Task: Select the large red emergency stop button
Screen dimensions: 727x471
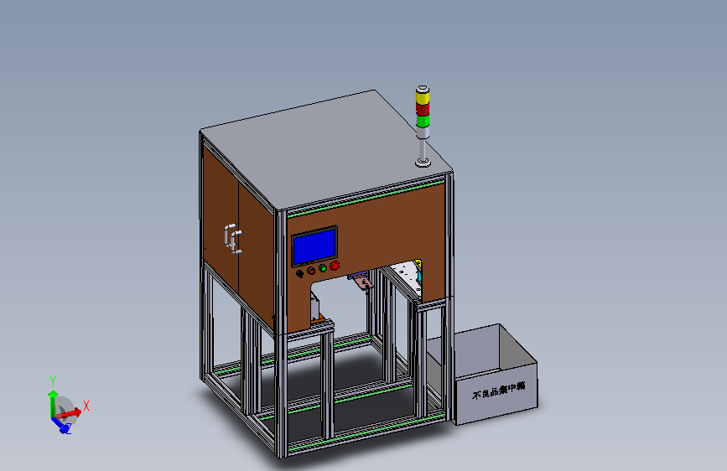Action: coord(335,267)
